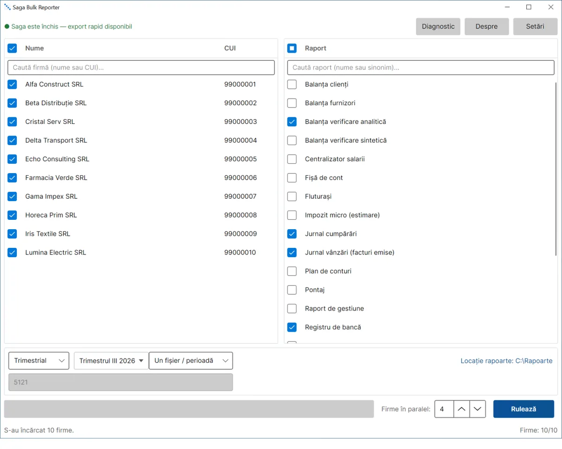
Task: Open the Diagnostic panel
Action: 438,27
